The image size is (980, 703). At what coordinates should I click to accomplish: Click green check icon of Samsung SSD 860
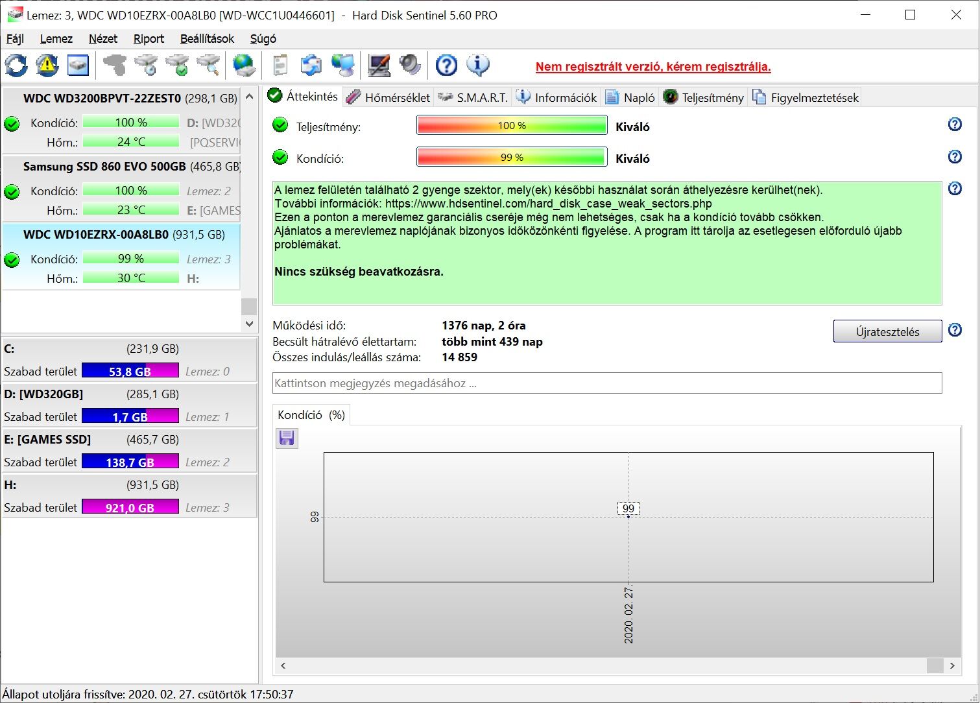click(x=12, y=191)
